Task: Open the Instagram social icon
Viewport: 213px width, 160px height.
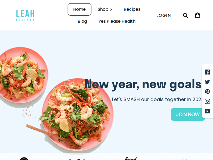Action: [207, 101]
